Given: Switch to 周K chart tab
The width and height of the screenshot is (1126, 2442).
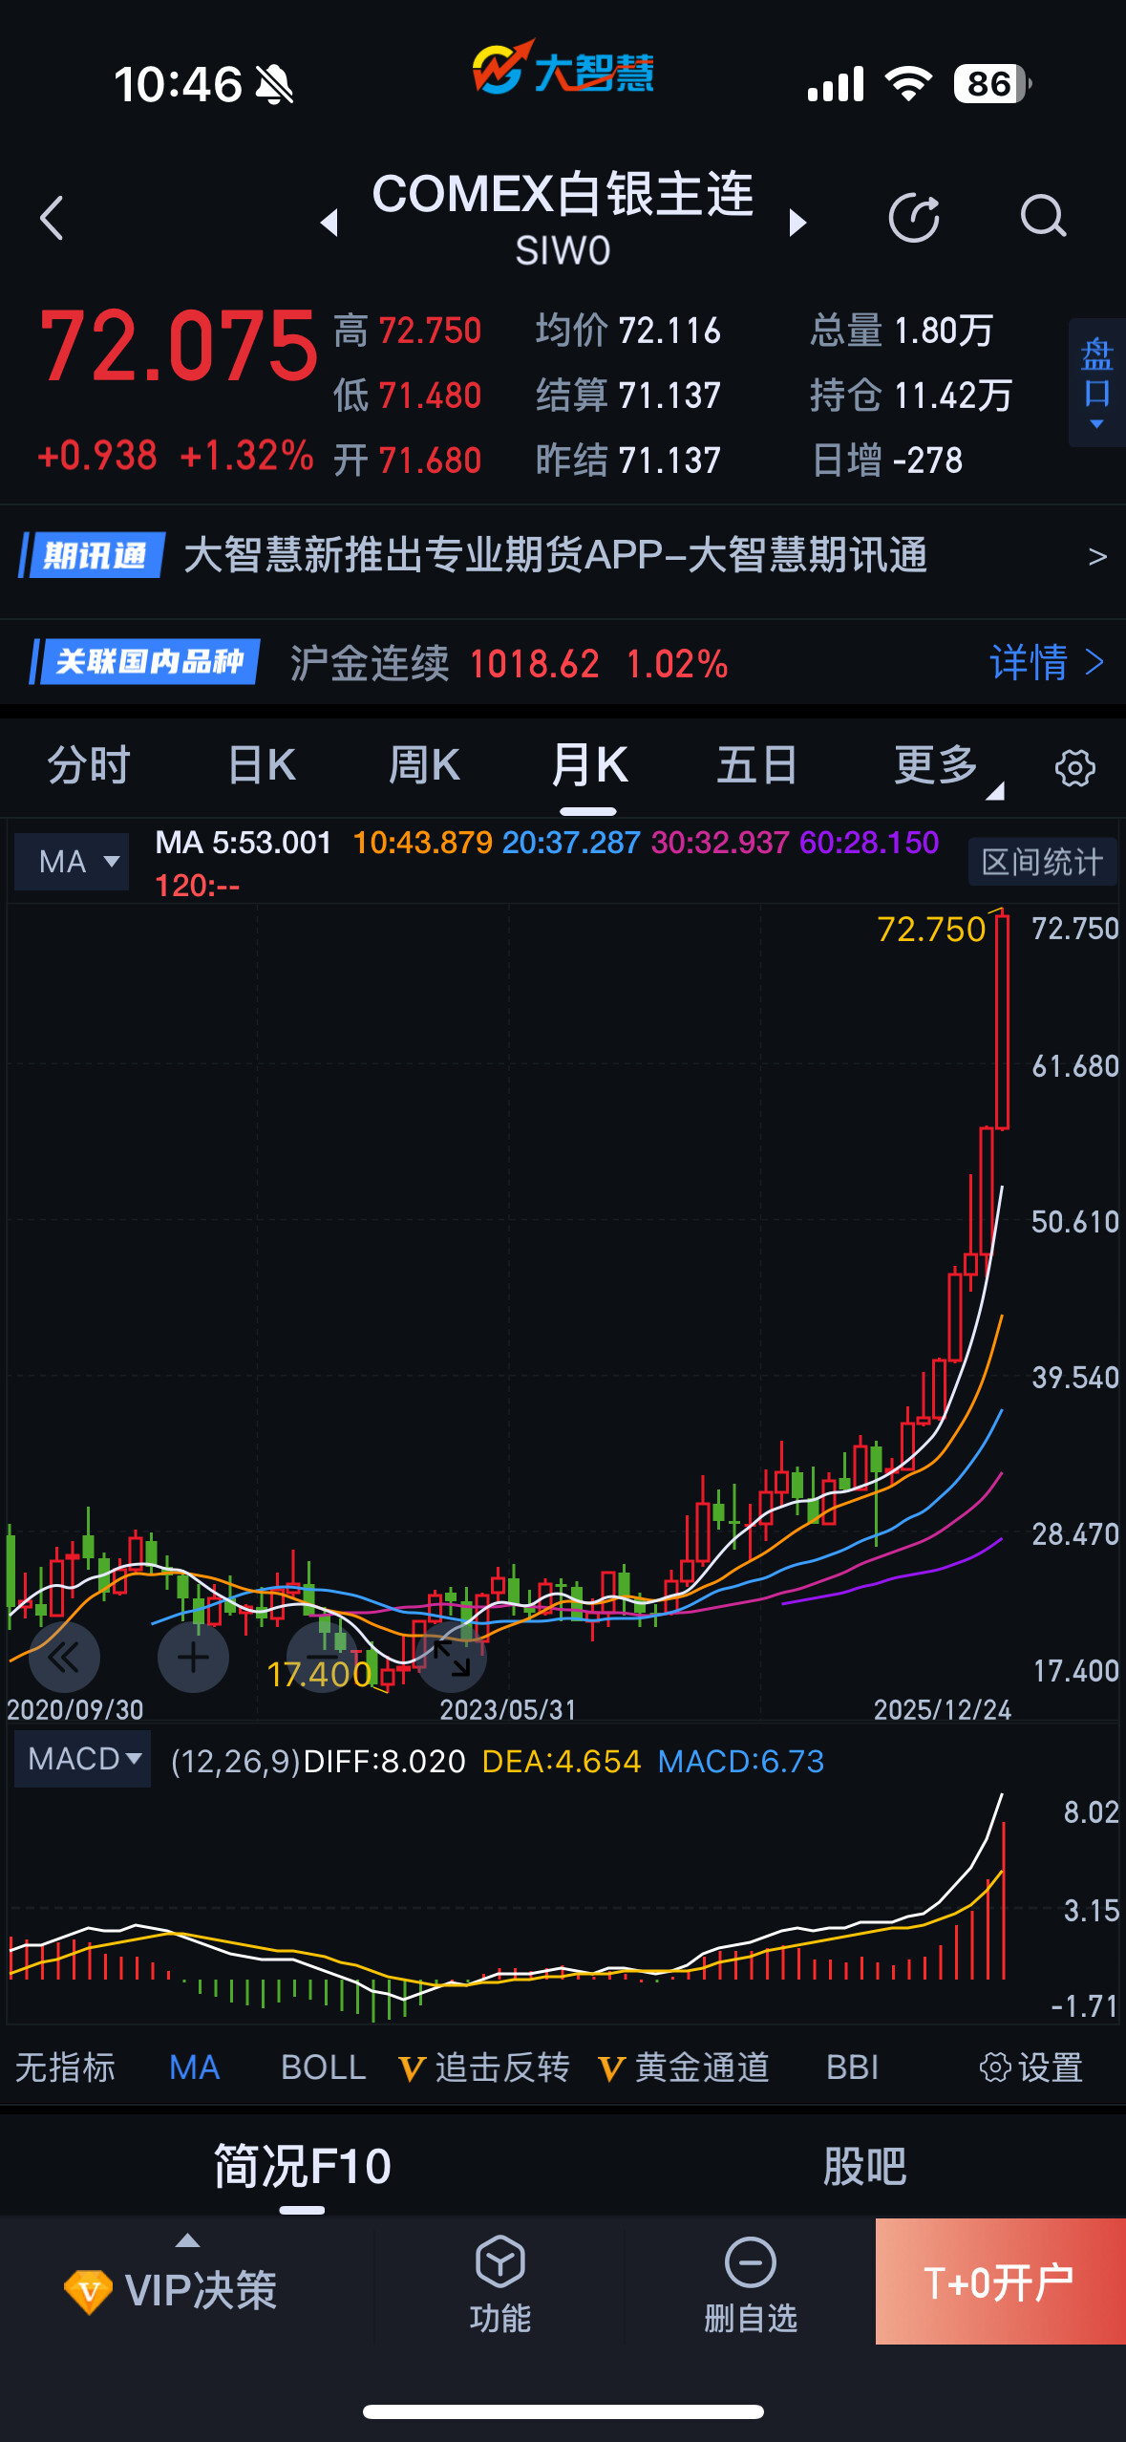Looking at the screenshot, I should [424, 766].
